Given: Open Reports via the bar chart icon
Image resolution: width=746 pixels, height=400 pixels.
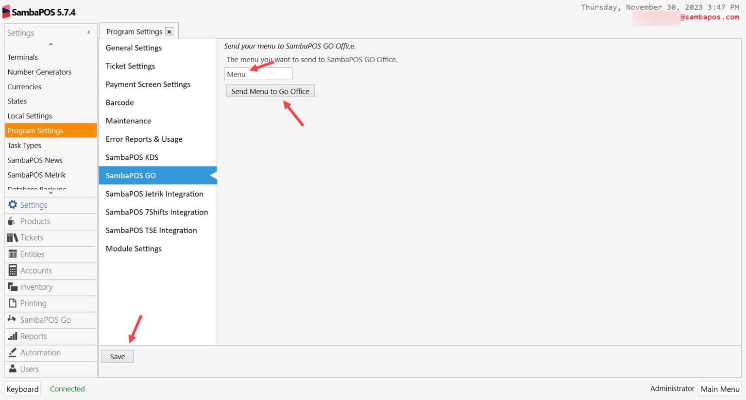Looking at the screenshot, I should coord(13,336).
